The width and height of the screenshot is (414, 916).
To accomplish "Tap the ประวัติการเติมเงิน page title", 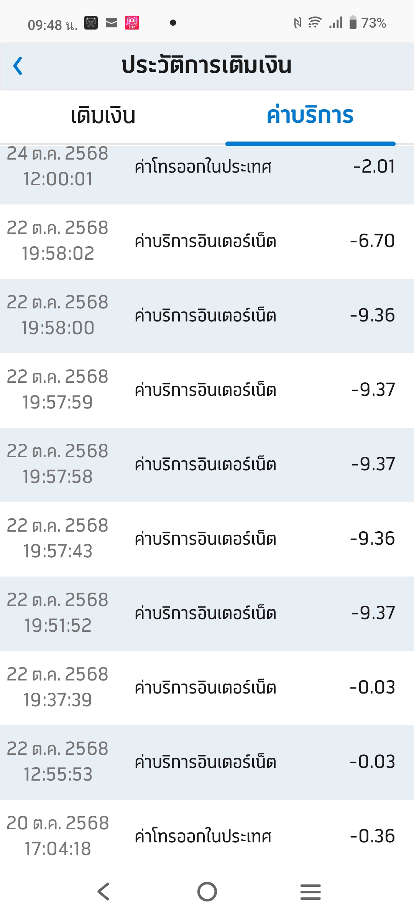I will (207, 66).
